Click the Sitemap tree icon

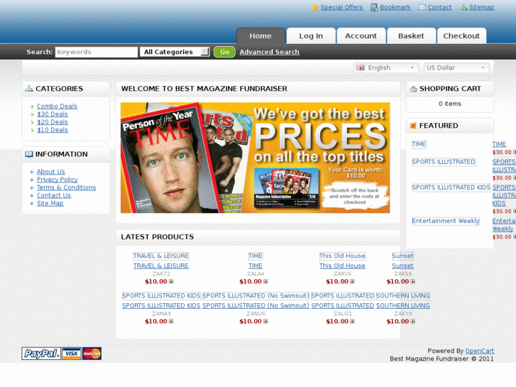pos(463,7)
